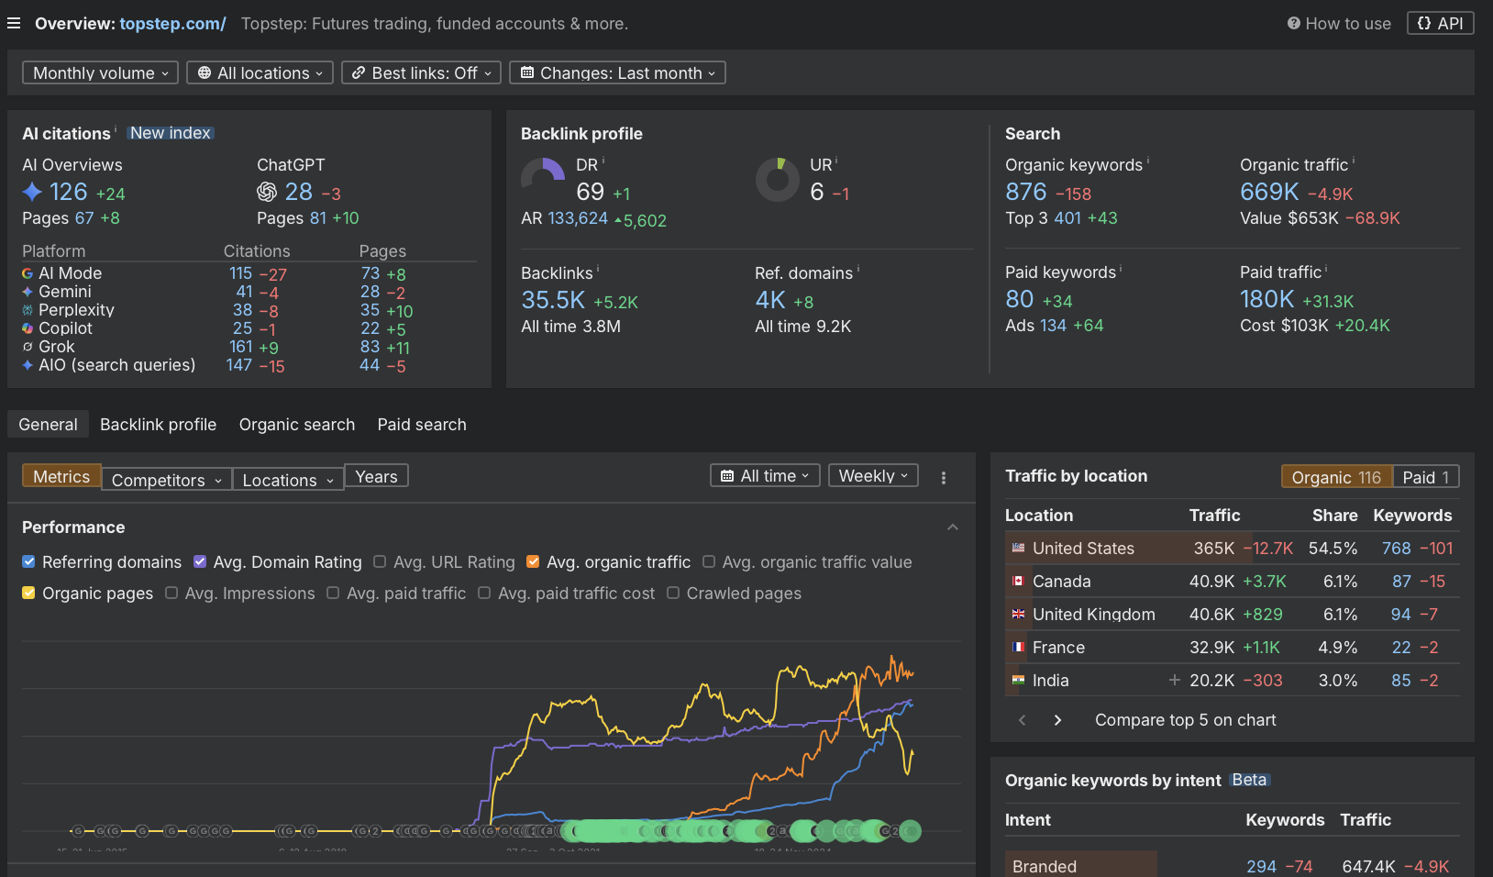Viewport: 1493px width, 877px height.
Task: Click the Canada flag icon
Action: 1018,581
